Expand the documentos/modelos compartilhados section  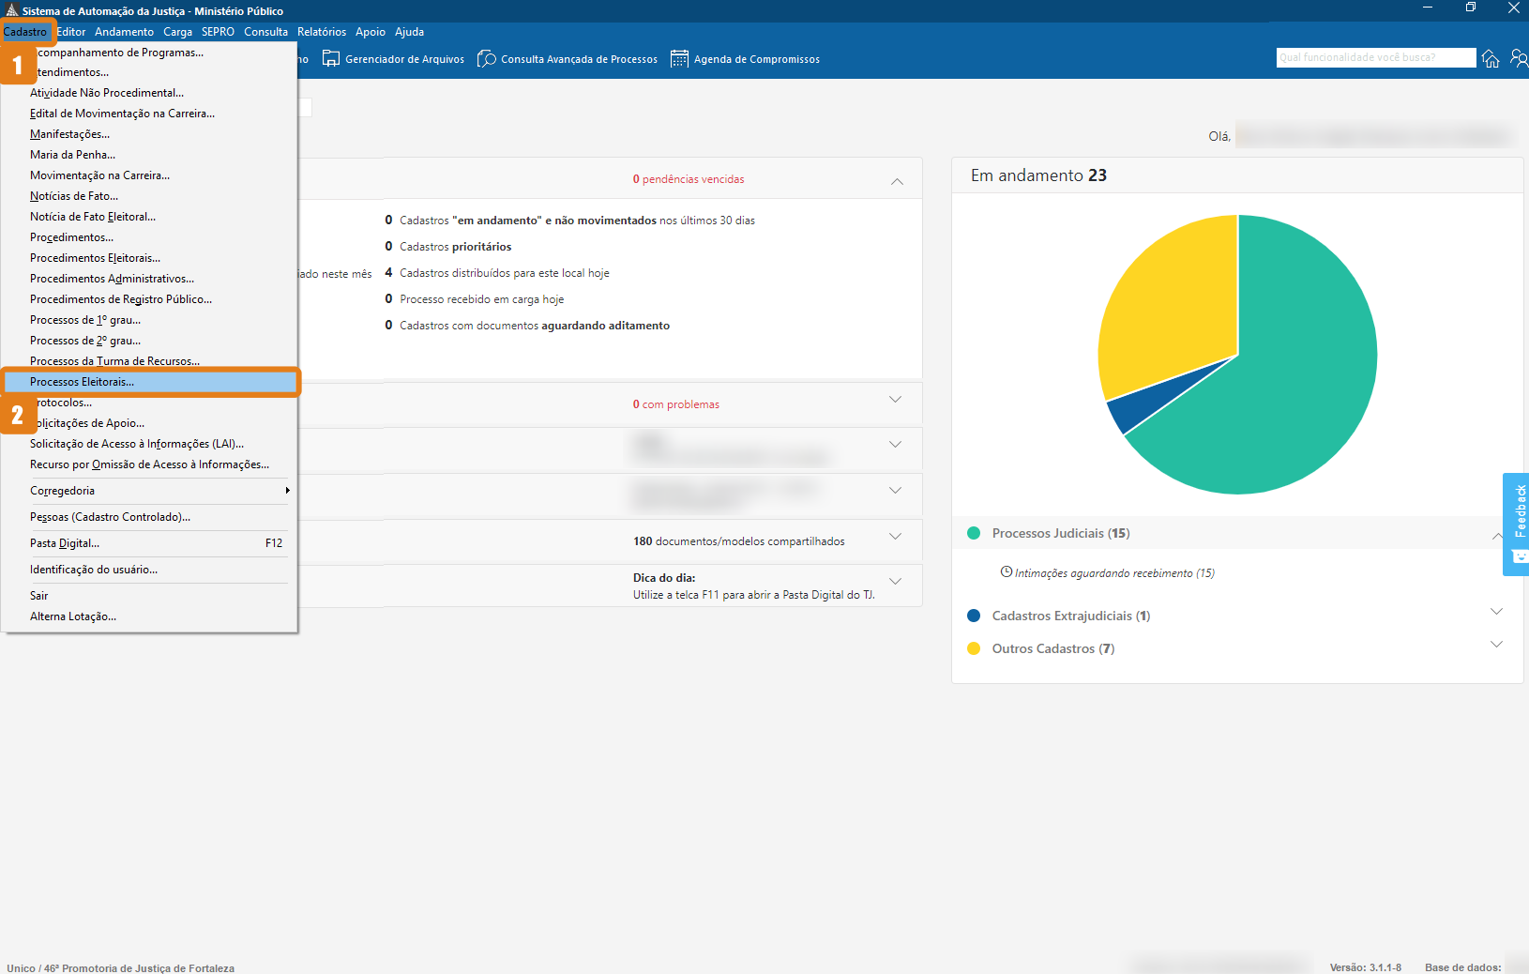click(895, 537)
